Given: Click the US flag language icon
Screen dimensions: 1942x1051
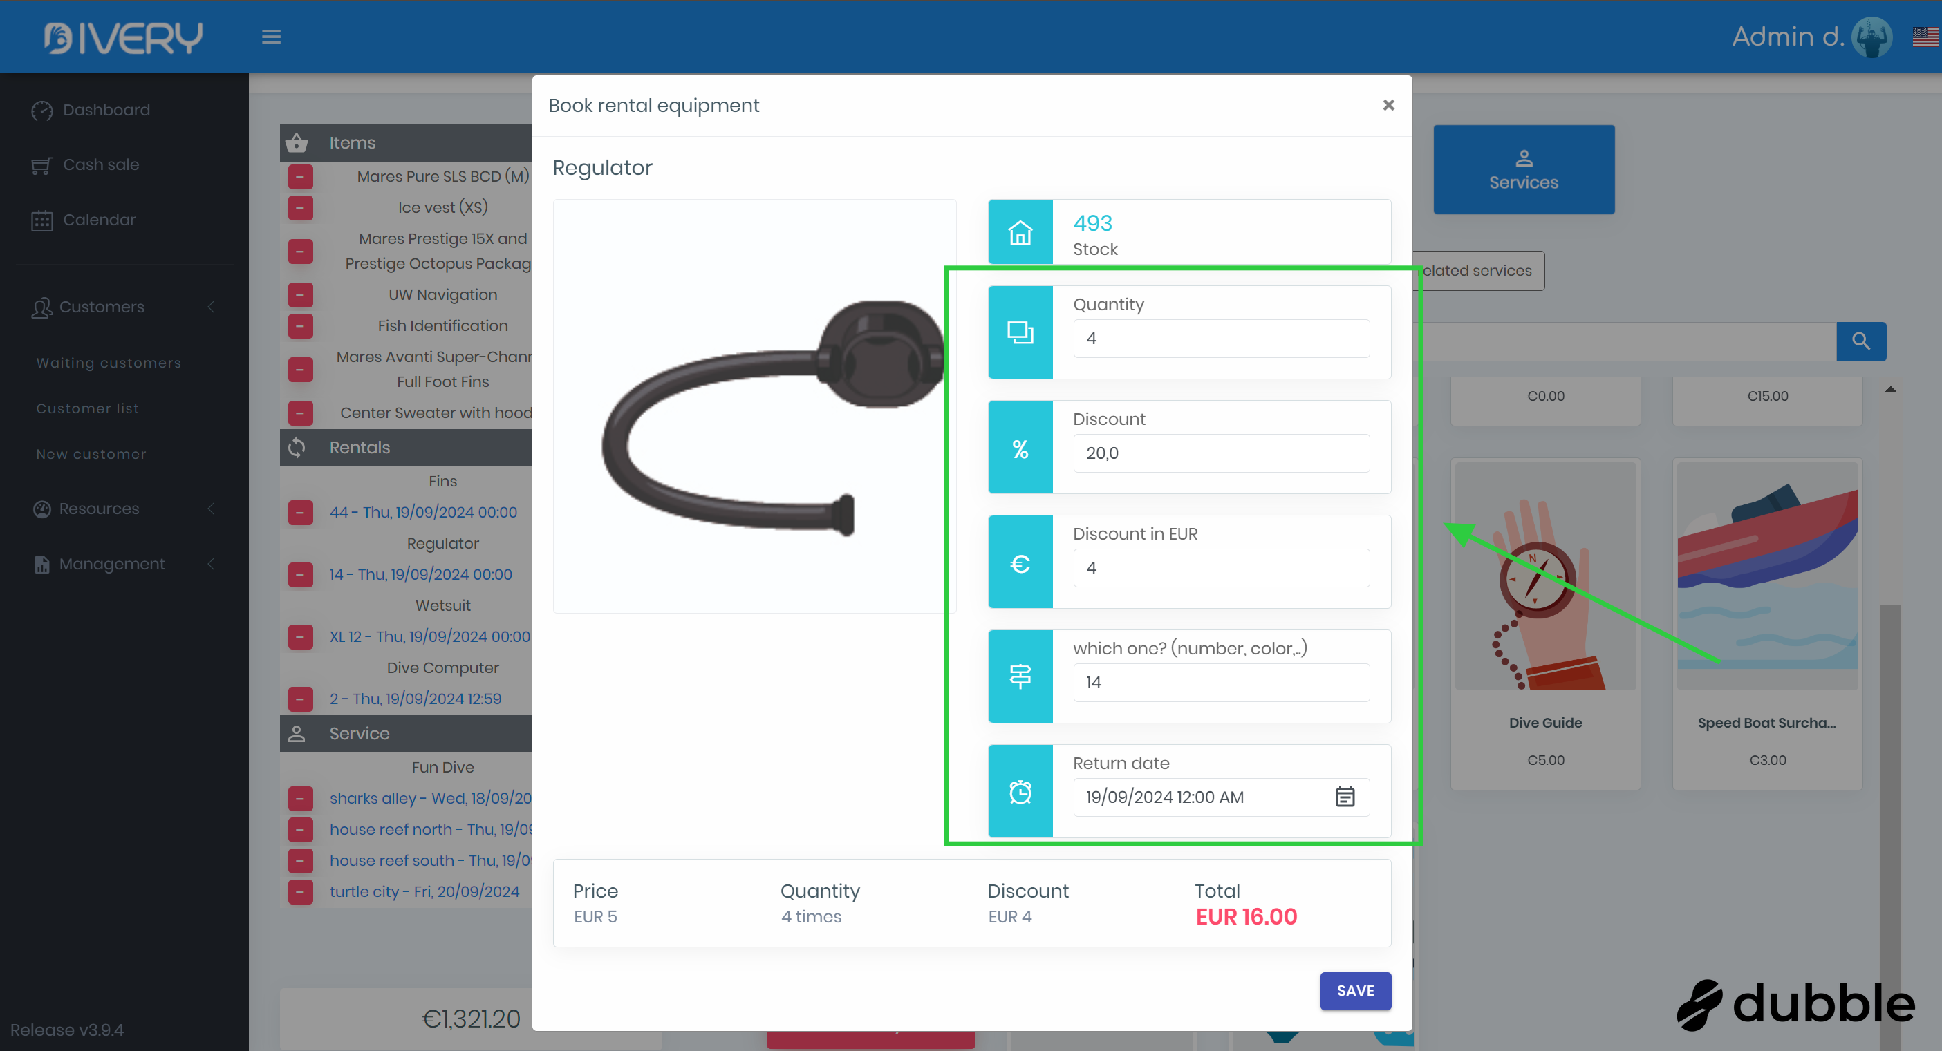Looking at the screenshot, I should (1925, 37).
